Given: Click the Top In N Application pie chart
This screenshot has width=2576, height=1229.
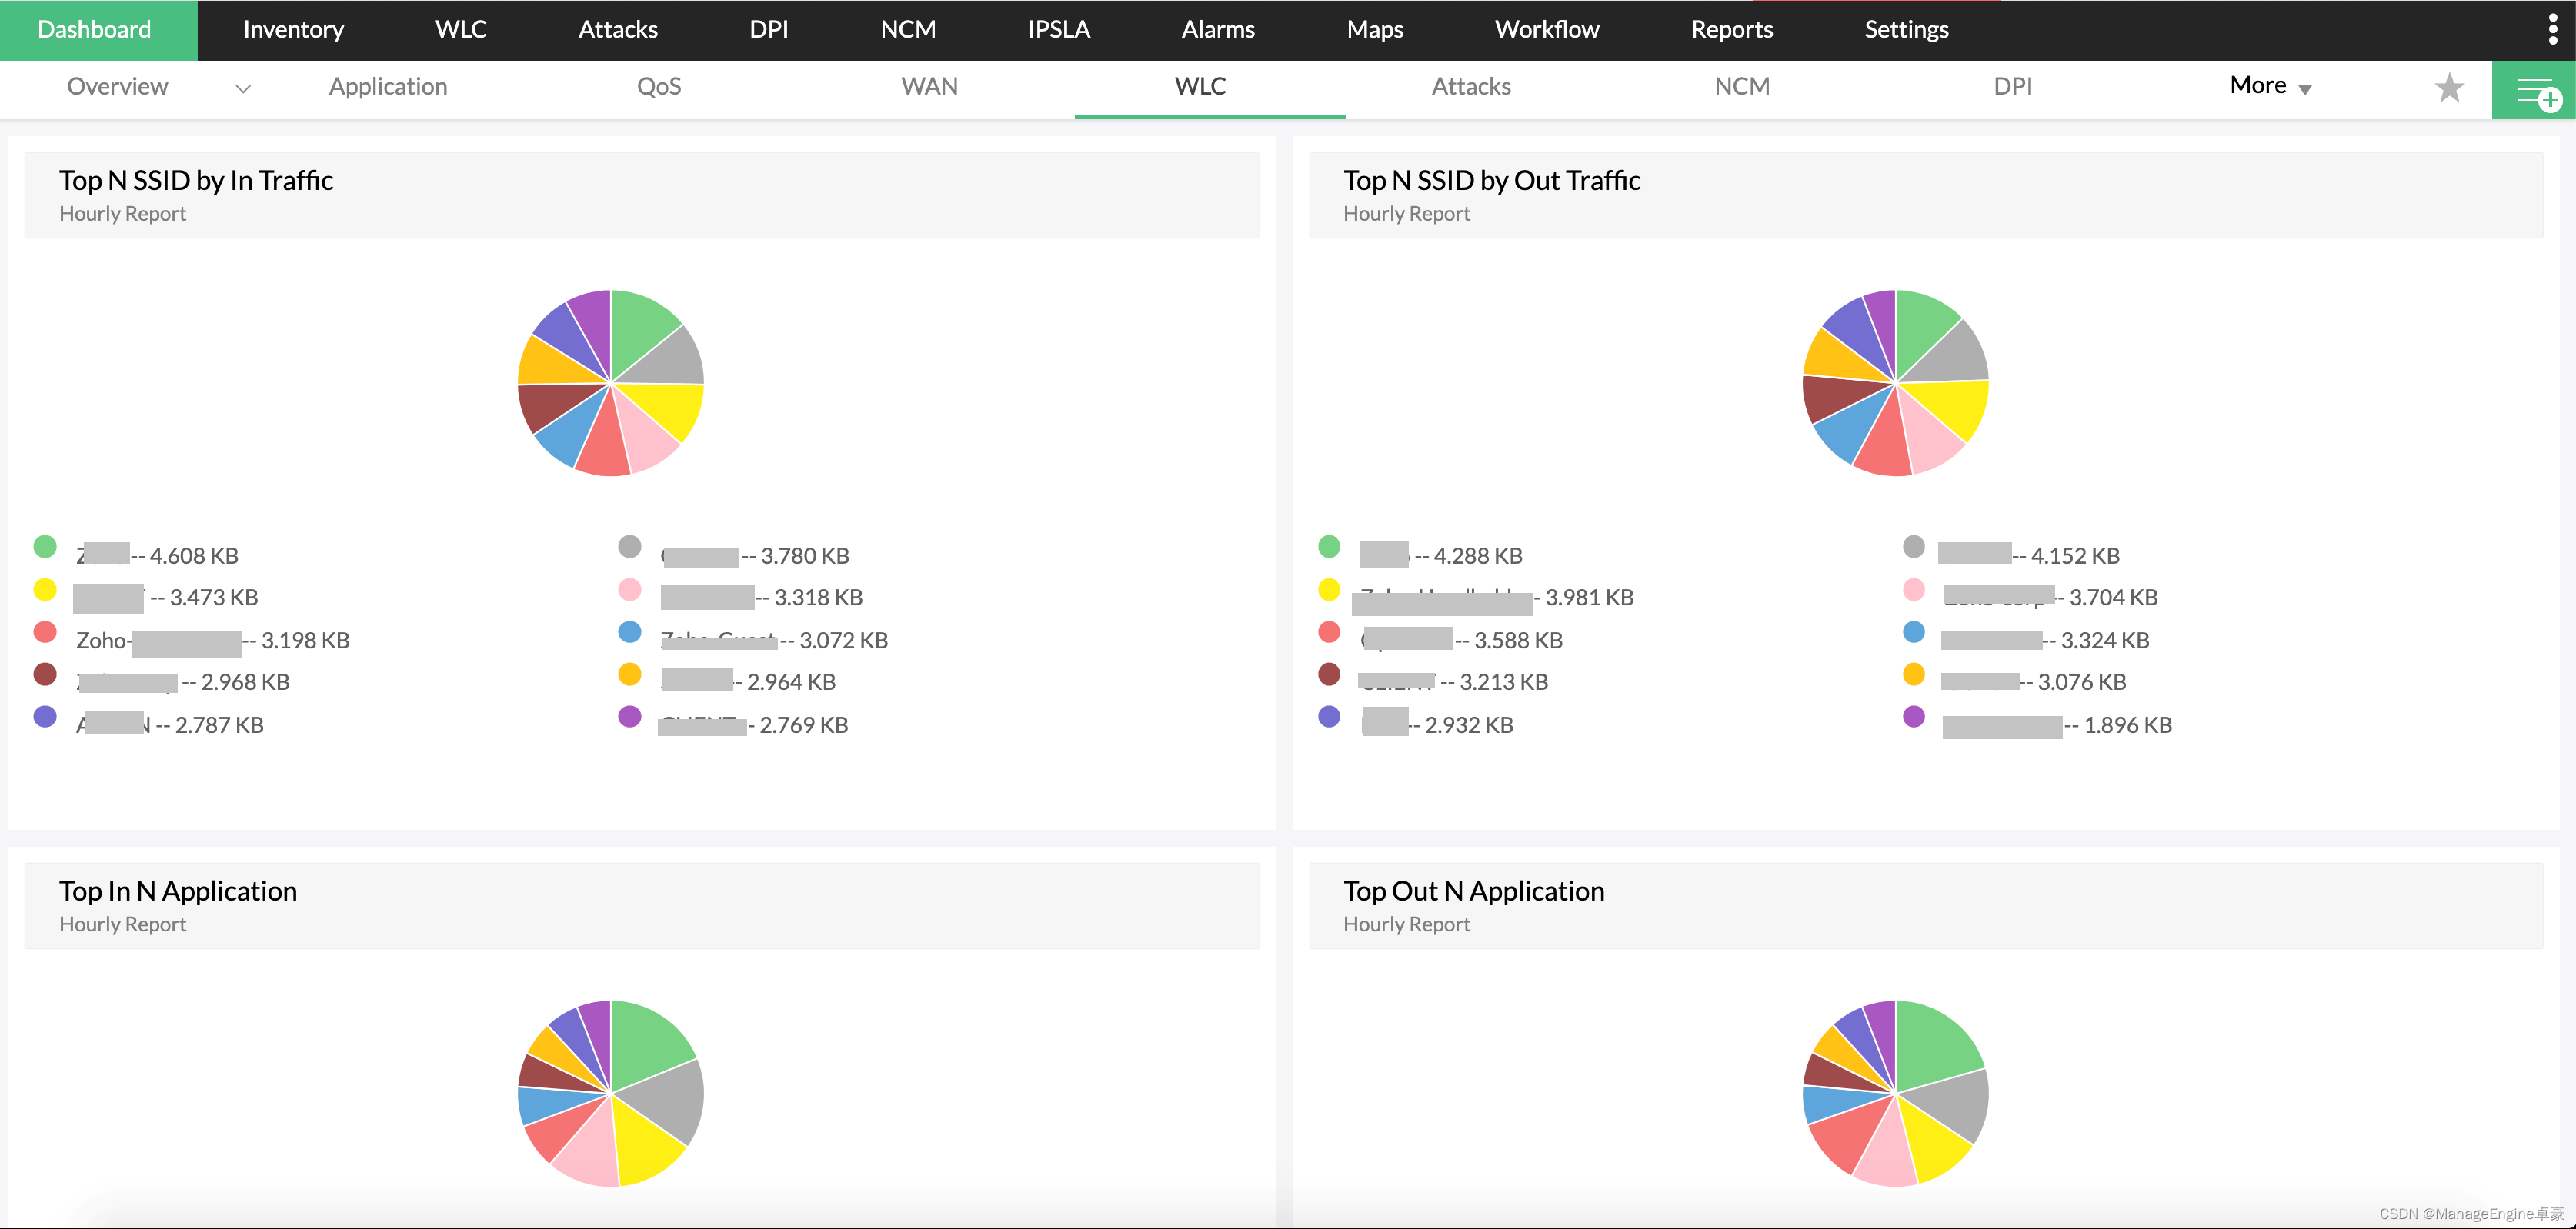Looking at the screenshot, I should click(611, 1093).
